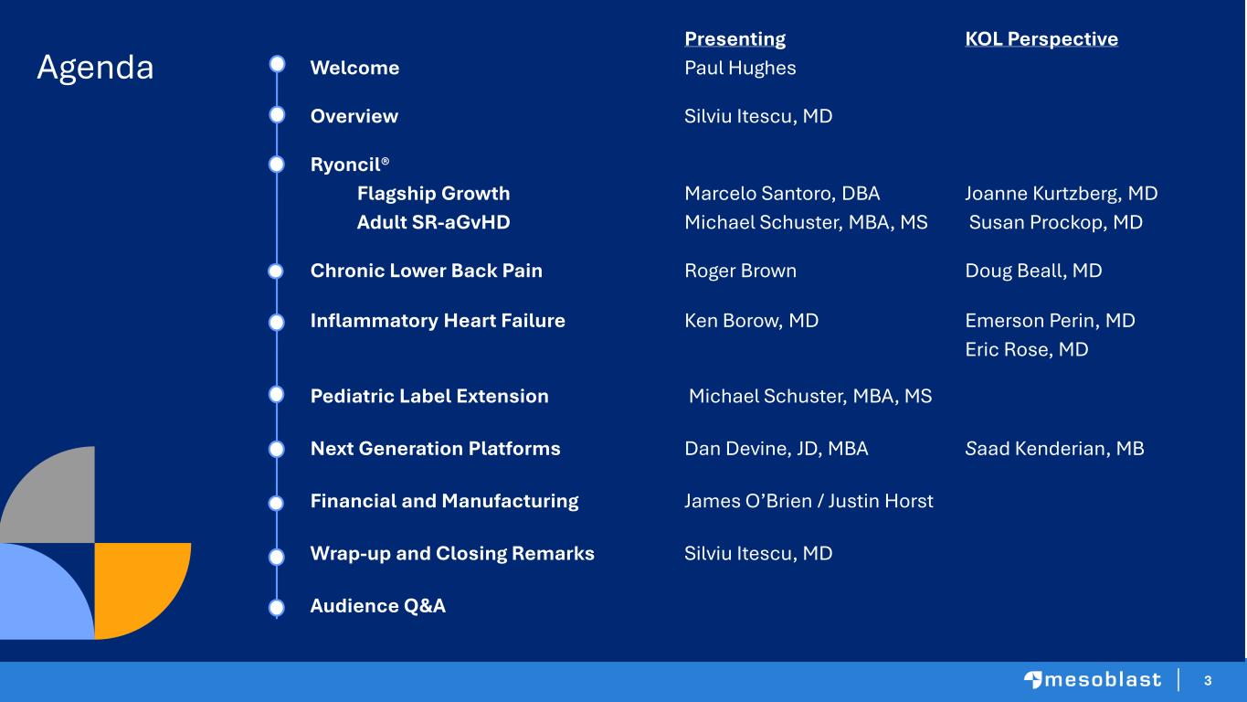Click the Financial and Manufacturing agenda item
1247x702 pixels.
coord(444,501)
